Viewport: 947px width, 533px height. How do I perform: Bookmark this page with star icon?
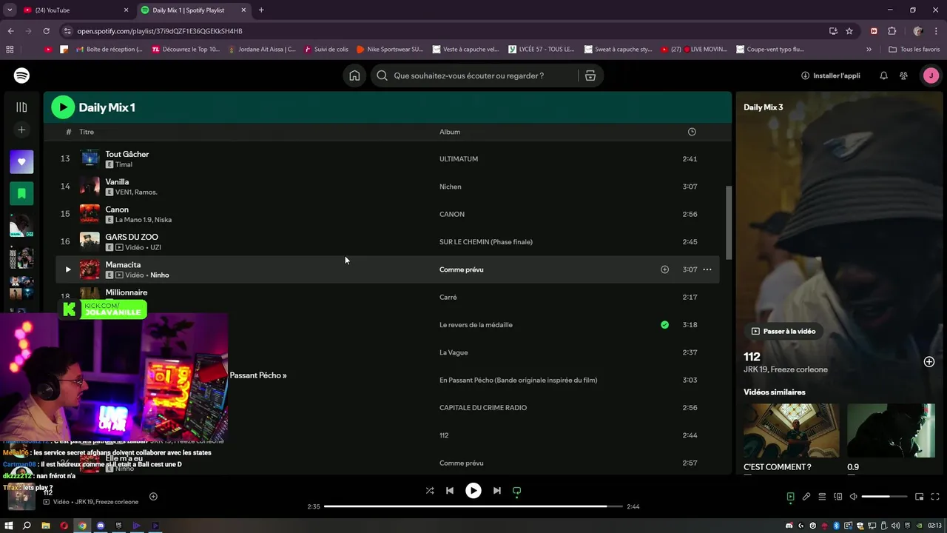[x=849, y=31]
